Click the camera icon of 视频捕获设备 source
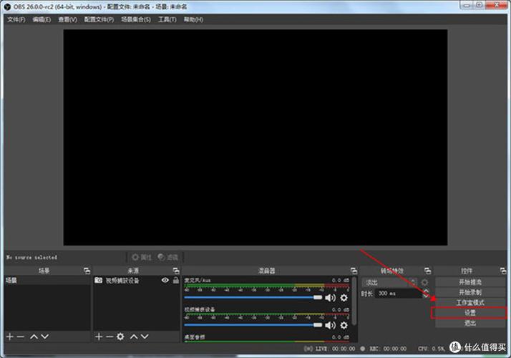The image size is (511, 358). 99,280
